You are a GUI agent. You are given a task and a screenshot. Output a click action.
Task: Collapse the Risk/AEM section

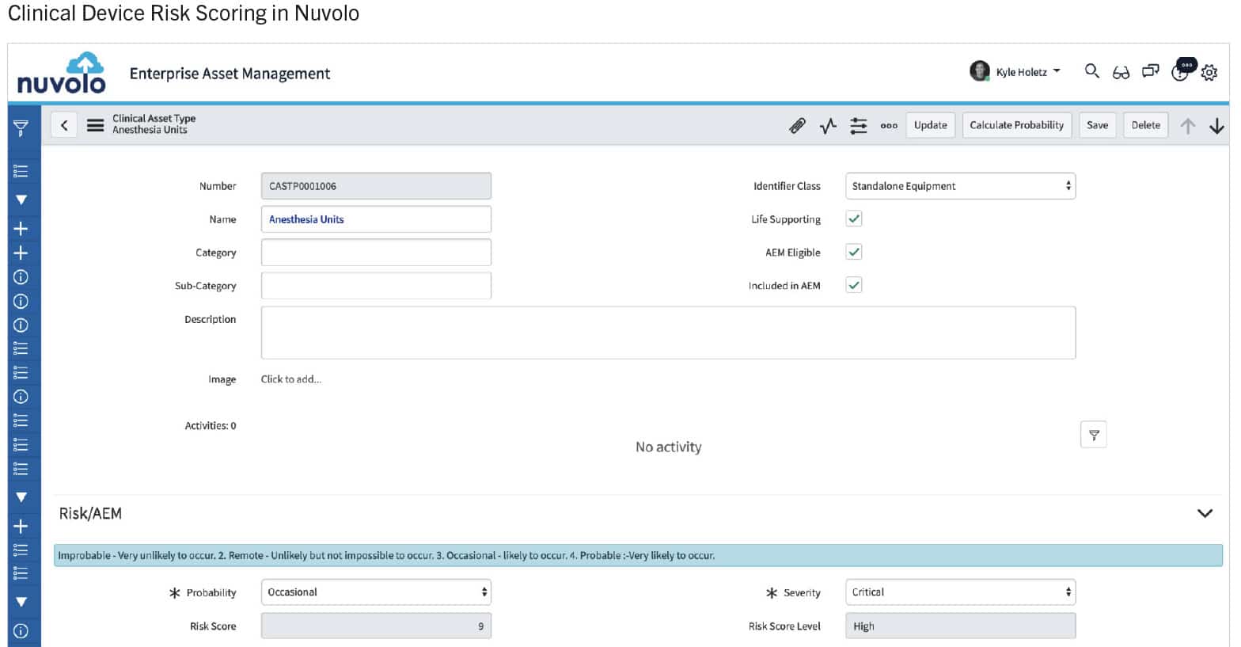1204,513
